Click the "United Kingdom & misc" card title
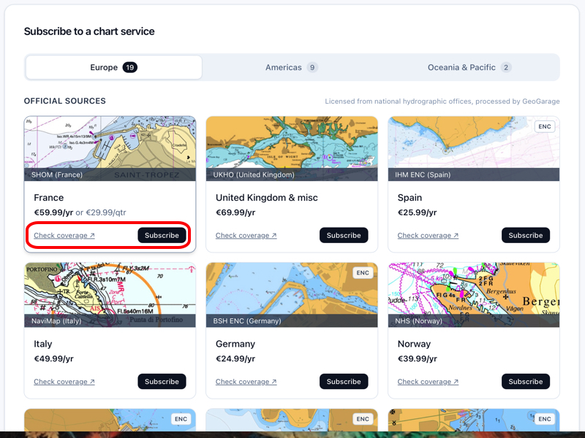 coord(267,197)
